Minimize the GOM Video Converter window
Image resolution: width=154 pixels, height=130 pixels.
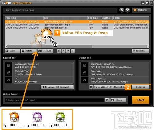click(143, 3)
